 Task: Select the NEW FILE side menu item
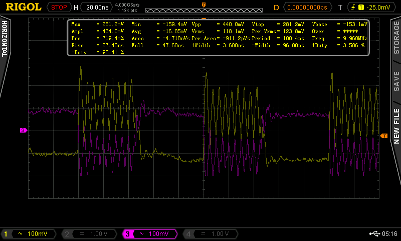(x=396, y=126)
